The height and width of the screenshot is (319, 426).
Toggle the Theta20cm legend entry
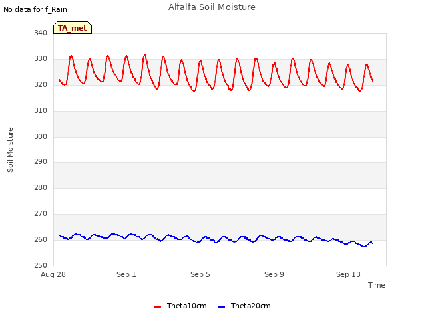(x=244, y=306)
